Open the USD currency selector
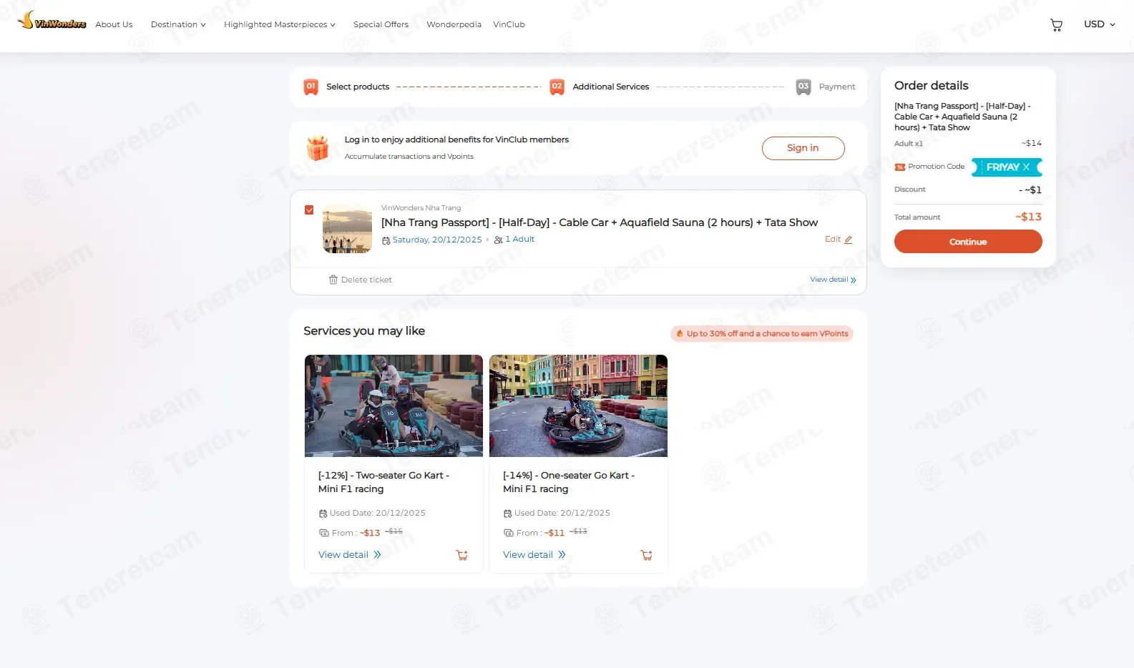Viewport: 1134px width, 668px height. (x=1099, y=24)
